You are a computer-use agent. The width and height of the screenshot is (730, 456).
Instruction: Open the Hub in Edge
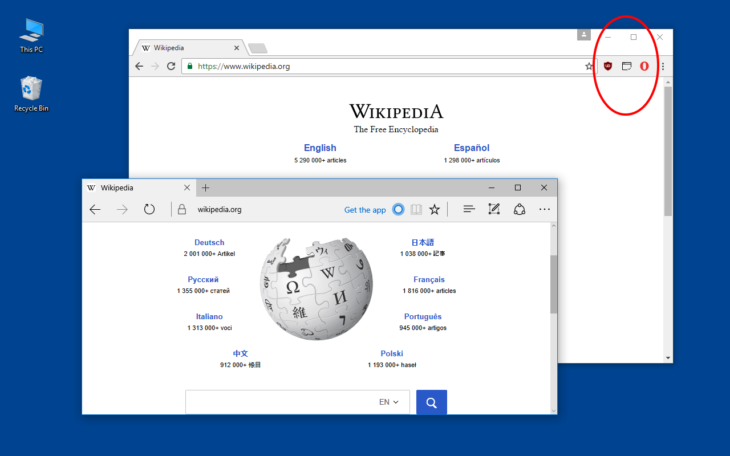pos(469,209)
